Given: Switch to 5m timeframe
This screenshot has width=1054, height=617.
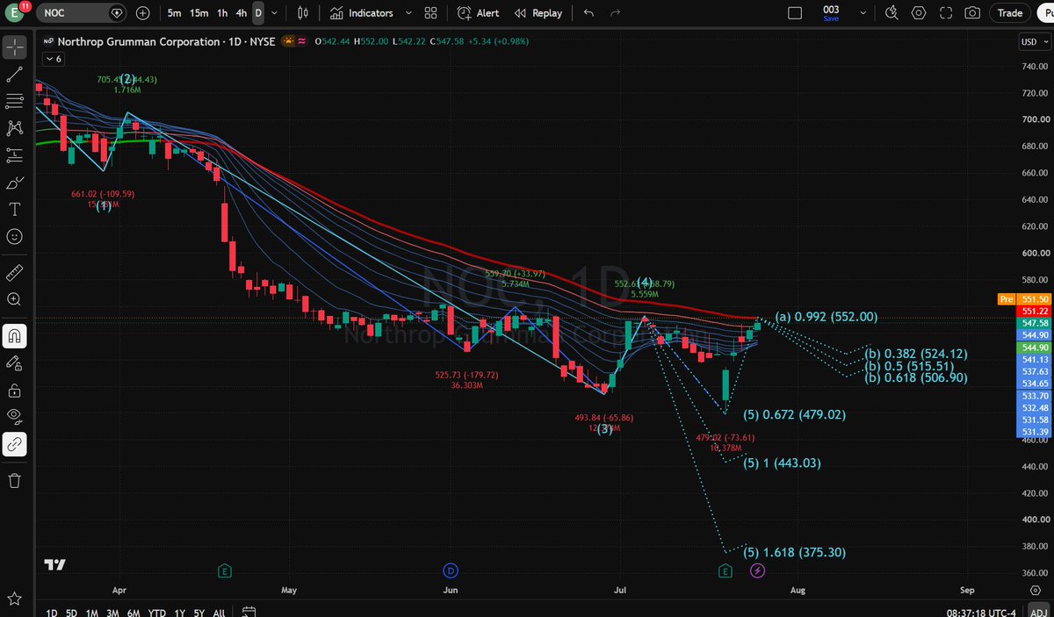Looking at the screenshot, I should tap(175, 13).
